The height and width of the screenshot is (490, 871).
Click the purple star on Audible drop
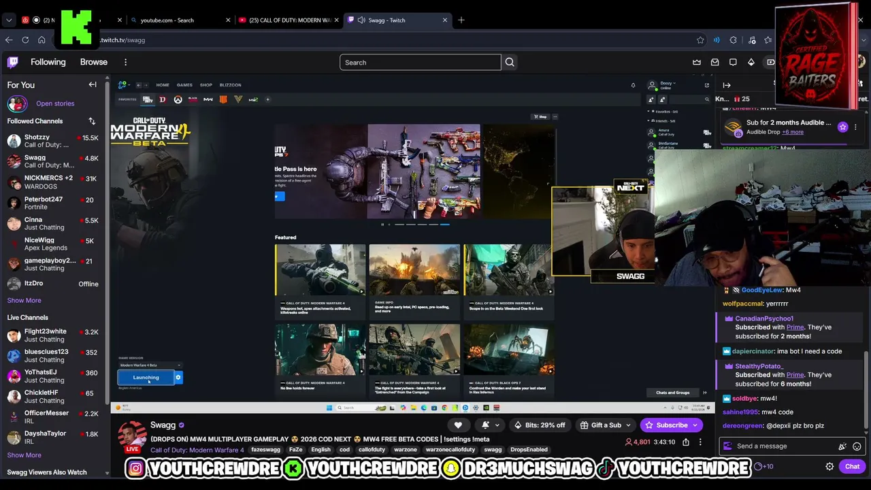(843, 127)
